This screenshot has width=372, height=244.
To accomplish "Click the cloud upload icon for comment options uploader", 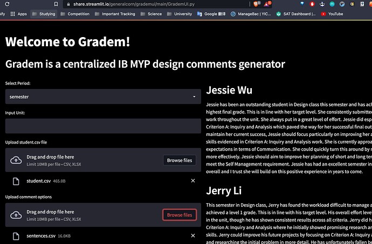I will [16, 215].
